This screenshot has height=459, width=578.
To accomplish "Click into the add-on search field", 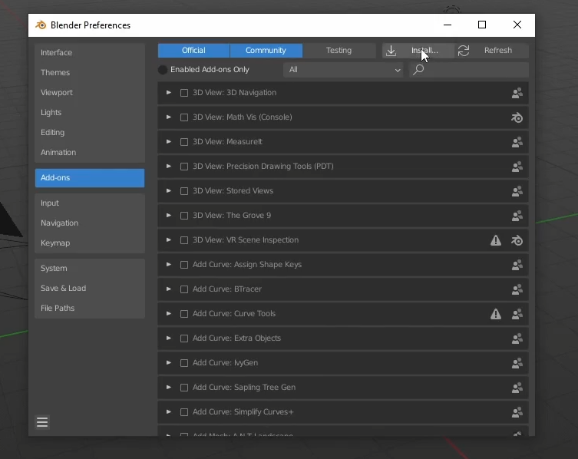I will tap(469, 70).
